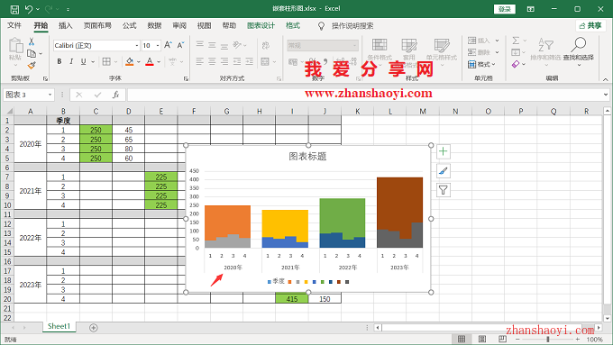Toggle Italic formatting
613x345 pixels.
coord(71,61)
